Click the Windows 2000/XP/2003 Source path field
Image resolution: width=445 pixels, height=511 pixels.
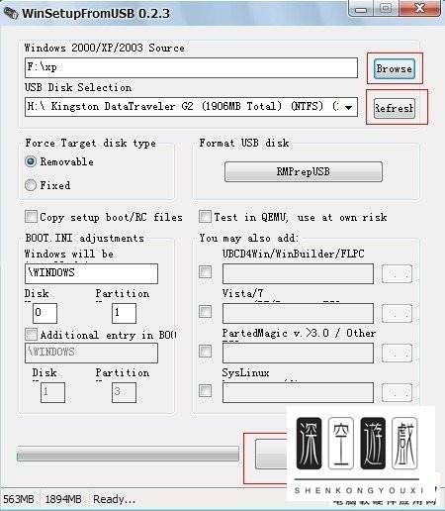(x=191, y=67)
